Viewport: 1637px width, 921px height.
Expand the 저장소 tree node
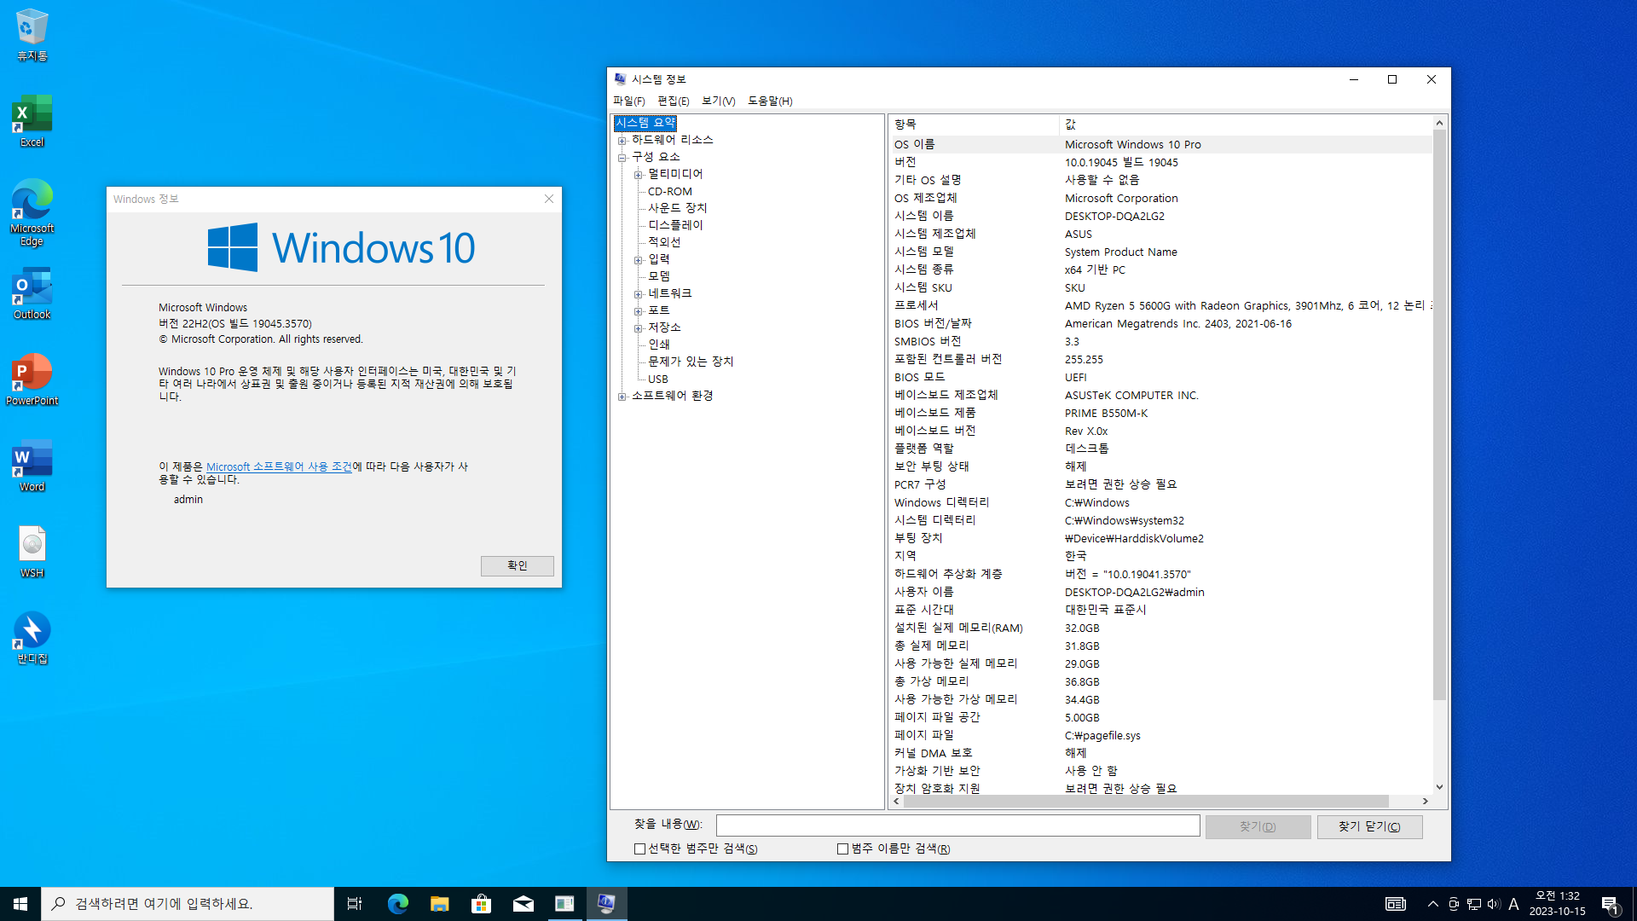point(639,328)
